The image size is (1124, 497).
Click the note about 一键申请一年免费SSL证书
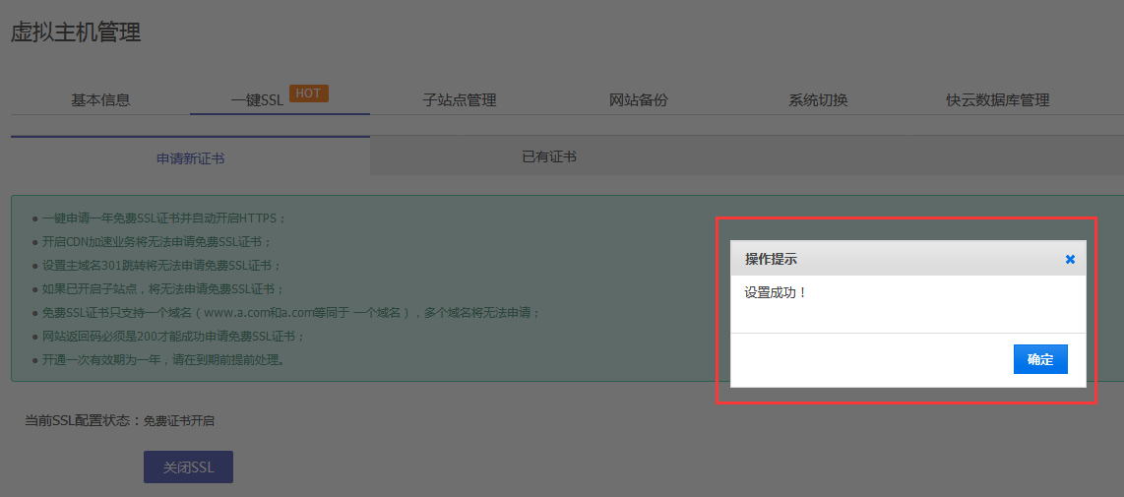(163, 218)
